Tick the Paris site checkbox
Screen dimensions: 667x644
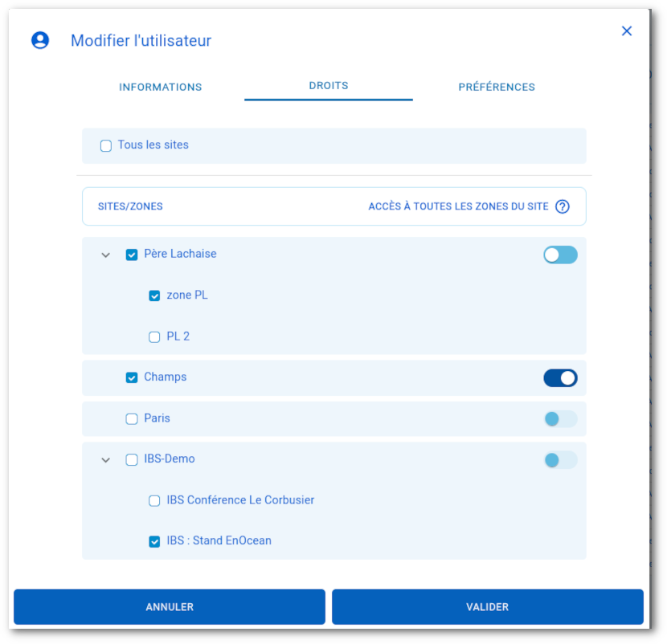pyautogui.click(x=132, y=419)
